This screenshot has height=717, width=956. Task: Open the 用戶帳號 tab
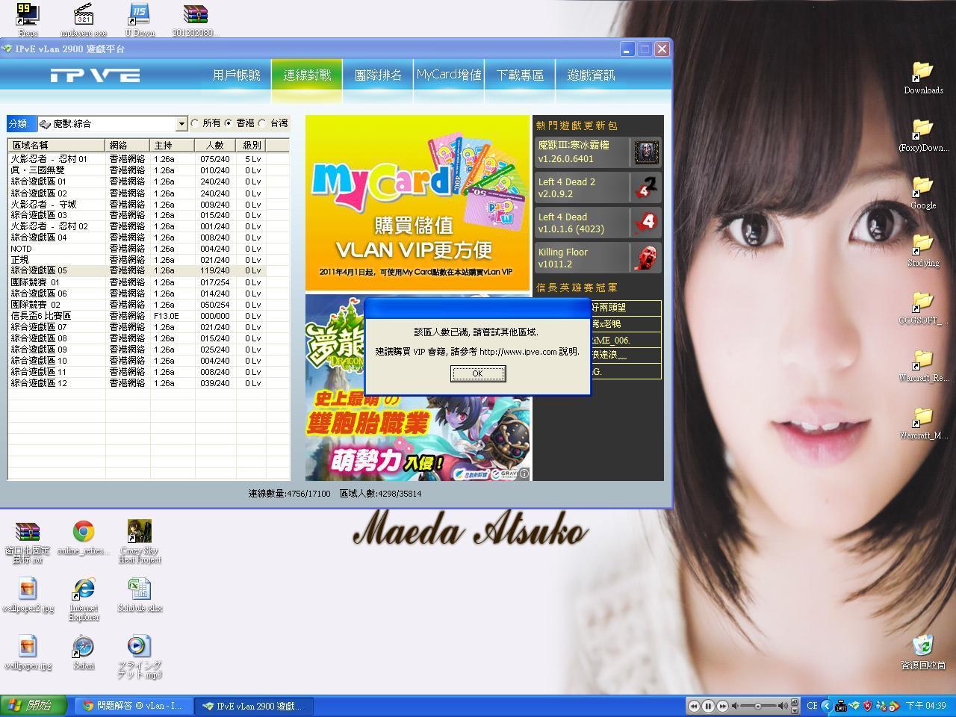coord(236,75)
